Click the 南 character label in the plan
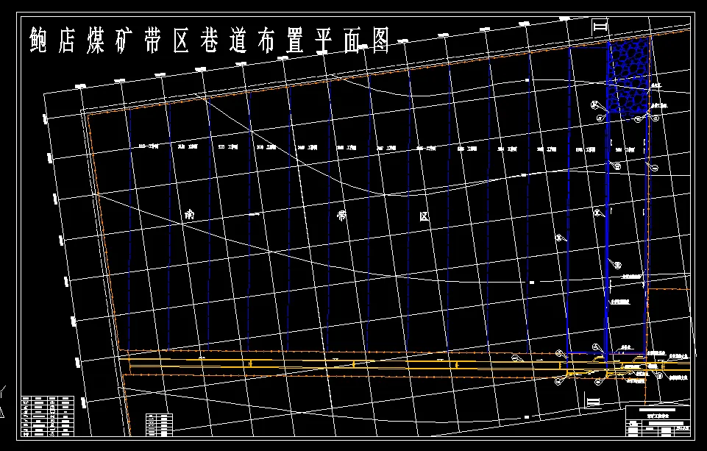The width and height of the screenshot is (707, 451). (x=189, y=215)
